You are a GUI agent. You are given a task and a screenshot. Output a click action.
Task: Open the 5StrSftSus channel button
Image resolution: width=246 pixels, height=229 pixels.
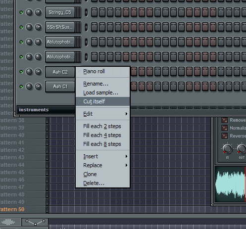point(60,27)
